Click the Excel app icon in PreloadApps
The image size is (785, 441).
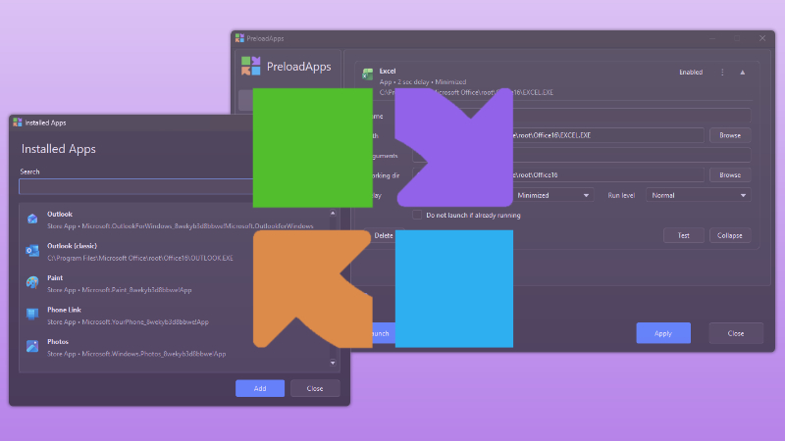tap(367, 74)
